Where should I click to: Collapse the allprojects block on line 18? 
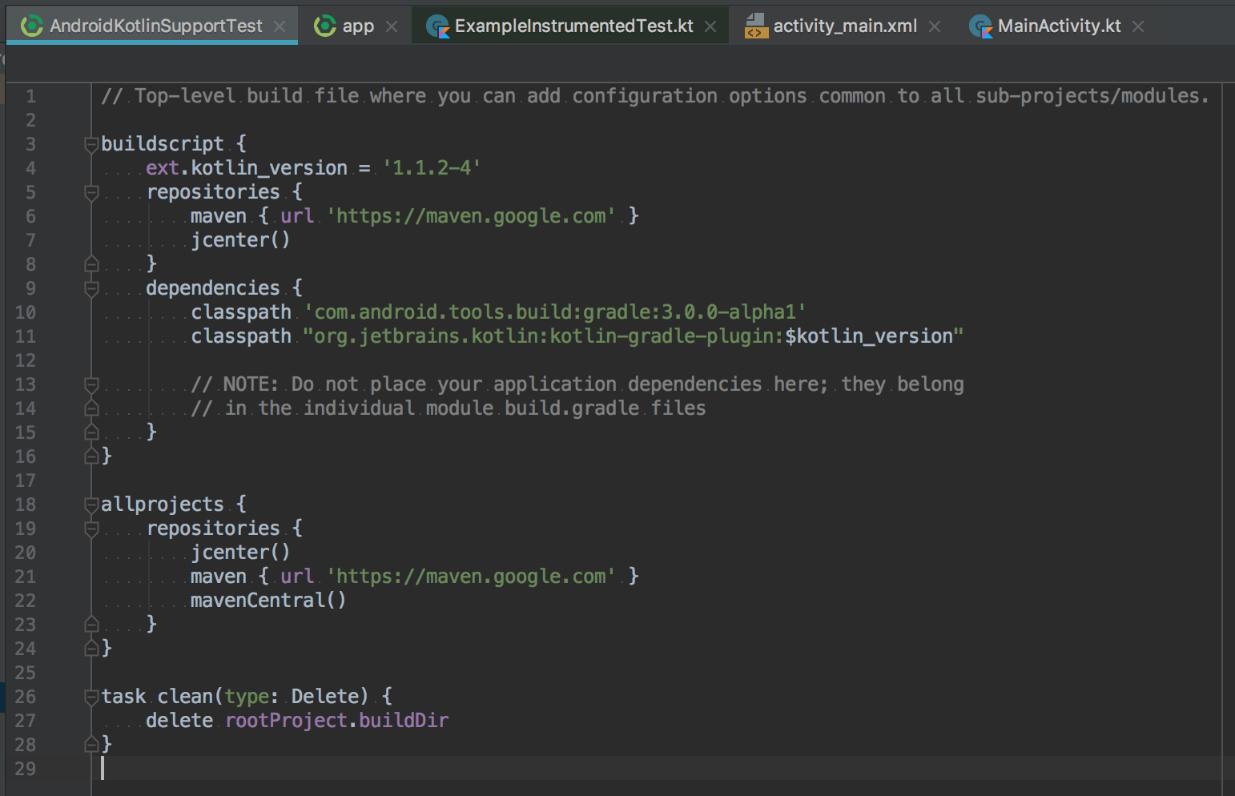click(91, 505)
